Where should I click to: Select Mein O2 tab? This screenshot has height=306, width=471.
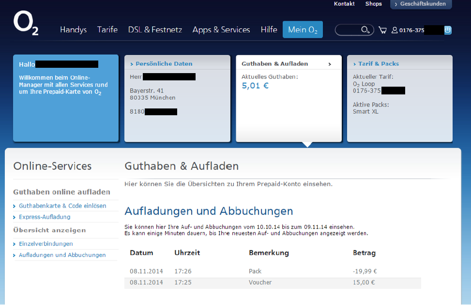[303, 30]
